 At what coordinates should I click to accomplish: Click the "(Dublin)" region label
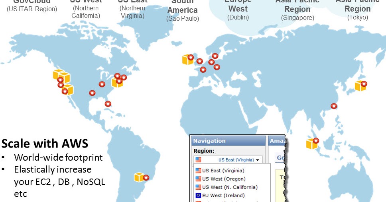[x=238, y=17]
